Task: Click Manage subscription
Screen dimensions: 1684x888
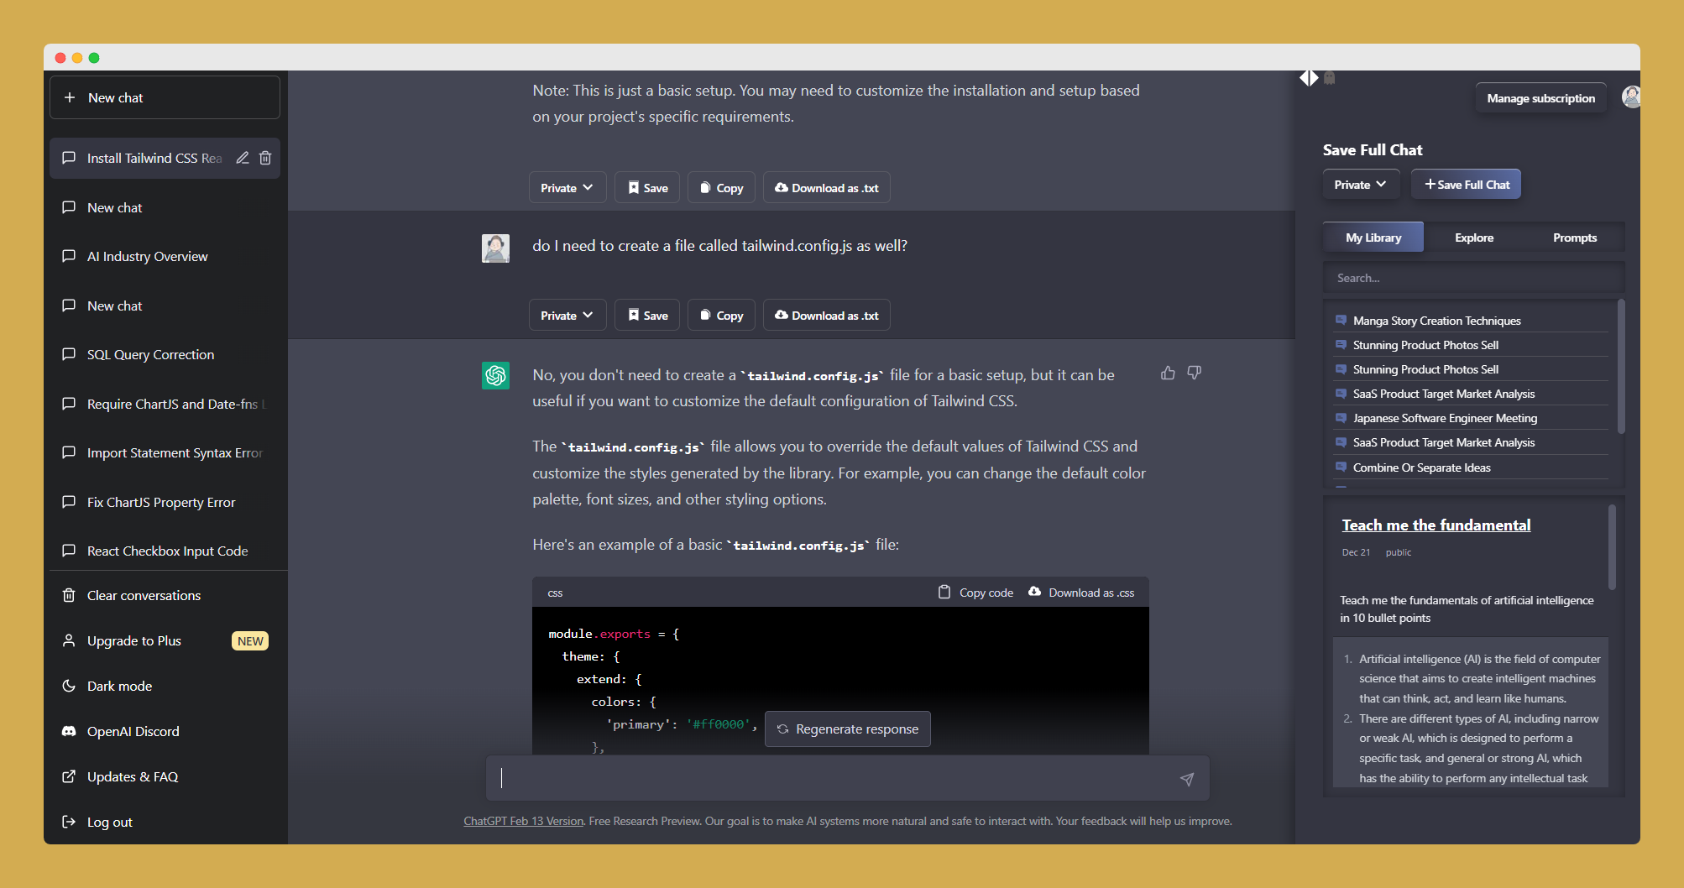Action: click(1540, 98)
